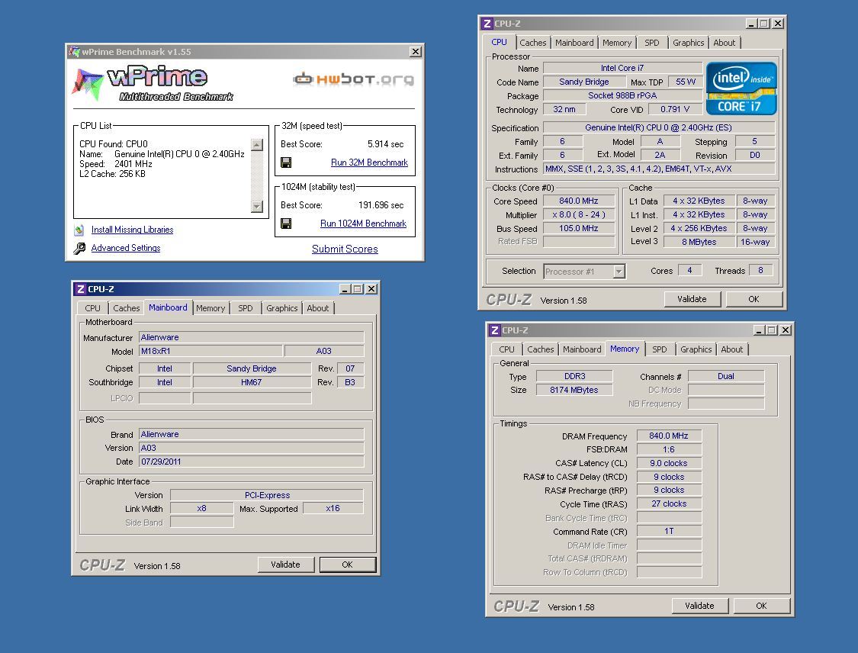Click the 191.696 sec best score
The image size is (858, 653).
[381, 205]
